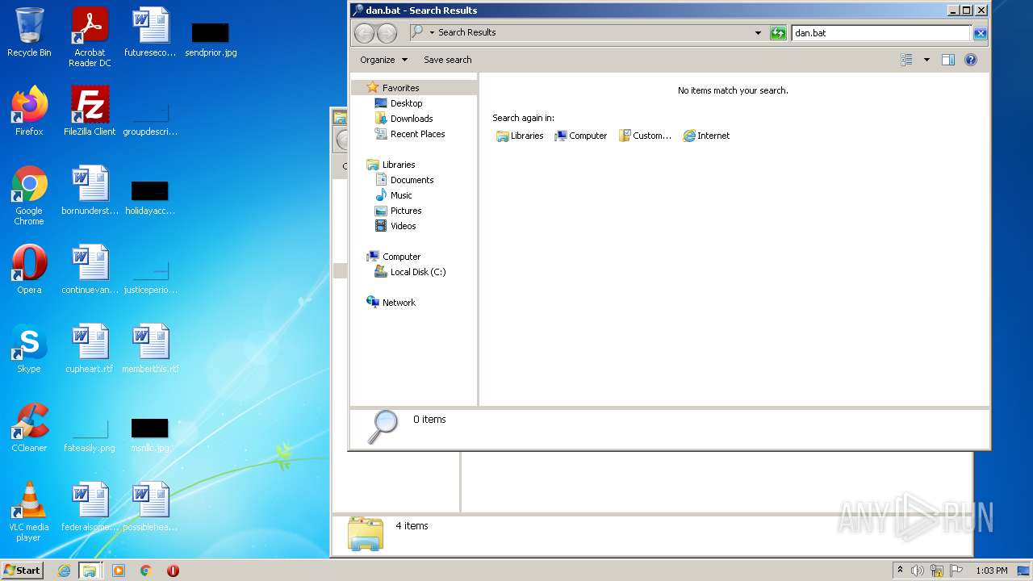Open the view options dropdown arrow
Viewport: 1033px width, 581px height.
coord(926,60)
